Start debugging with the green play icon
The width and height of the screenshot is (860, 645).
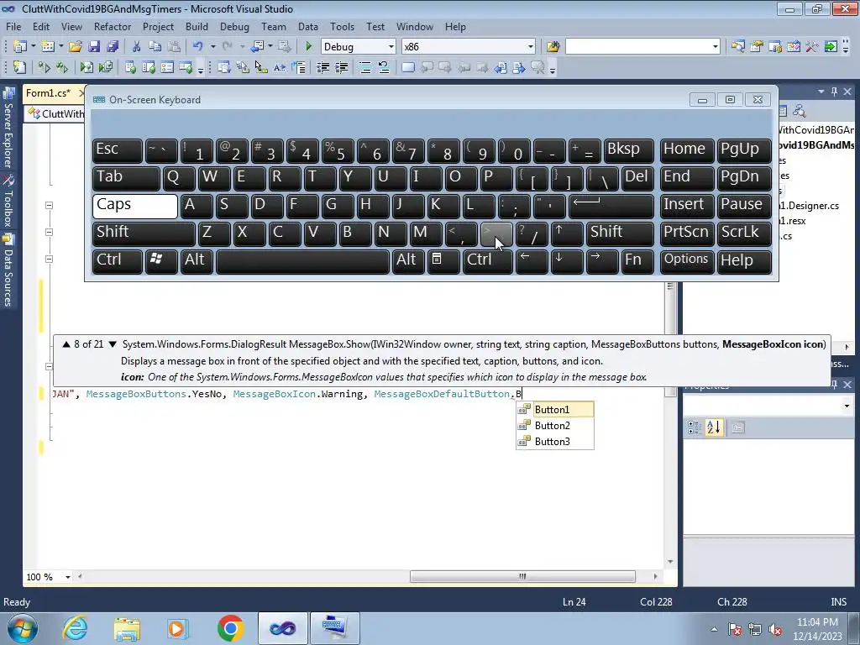308,47
